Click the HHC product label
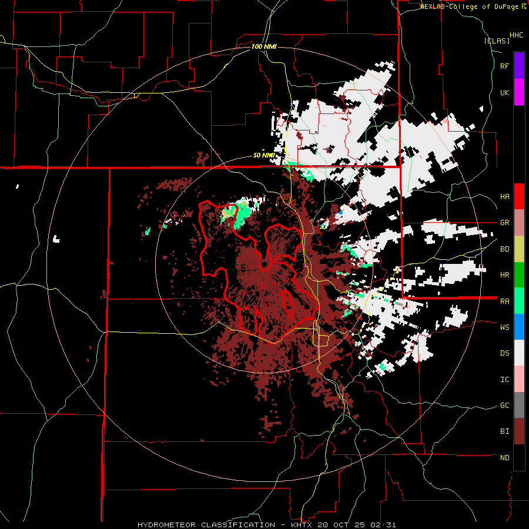The height and width of the screenshot is (529, 529). [516, 35]
